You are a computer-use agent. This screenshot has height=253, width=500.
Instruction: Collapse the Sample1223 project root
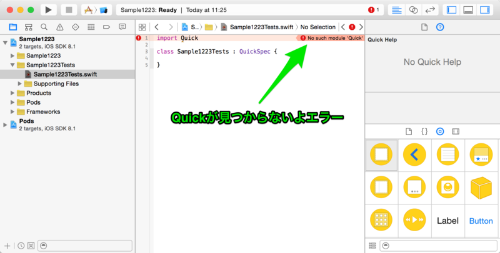coord(5,42)
